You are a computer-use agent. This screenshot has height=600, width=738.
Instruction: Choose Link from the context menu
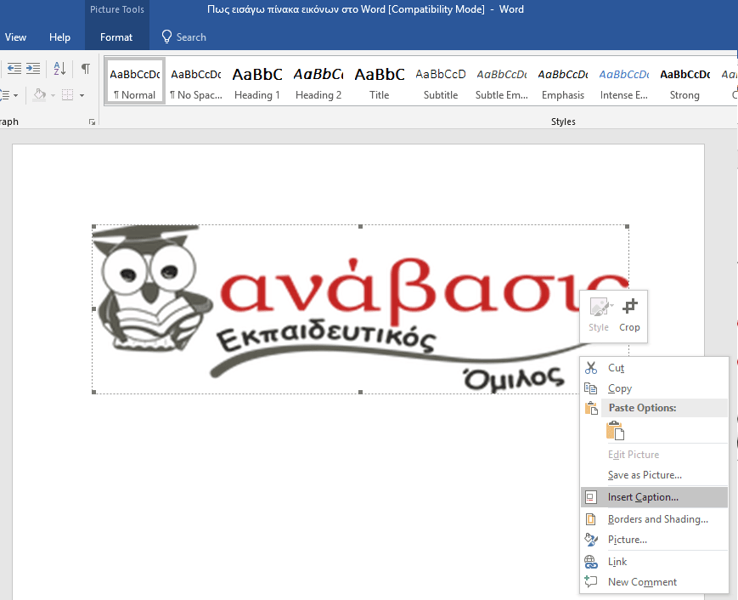pos(654,562)
